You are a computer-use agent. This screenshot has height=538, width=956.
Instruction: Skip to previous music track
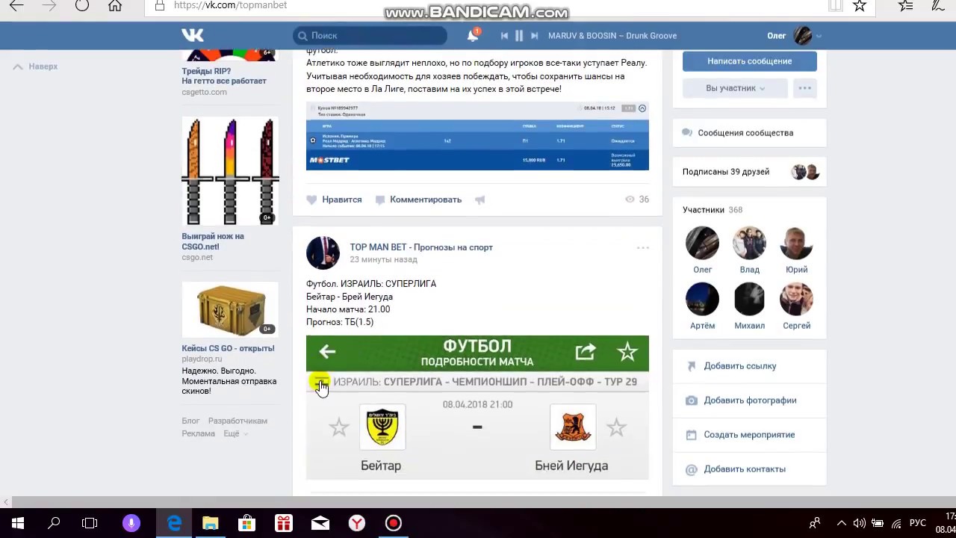pos(504,35)
